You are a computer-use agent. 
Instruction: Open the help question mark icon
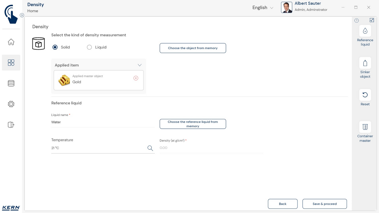click(x=356, y=20)
